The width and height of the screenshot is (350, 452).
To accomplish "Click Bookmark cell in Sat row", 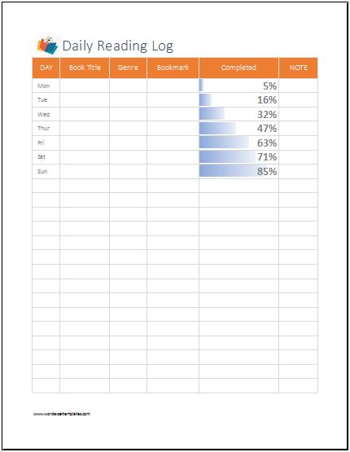I will [x=173, y=157].
